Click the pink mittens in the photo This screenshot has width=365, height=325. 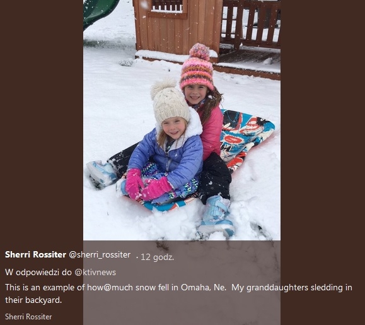[x=147, y=186]
